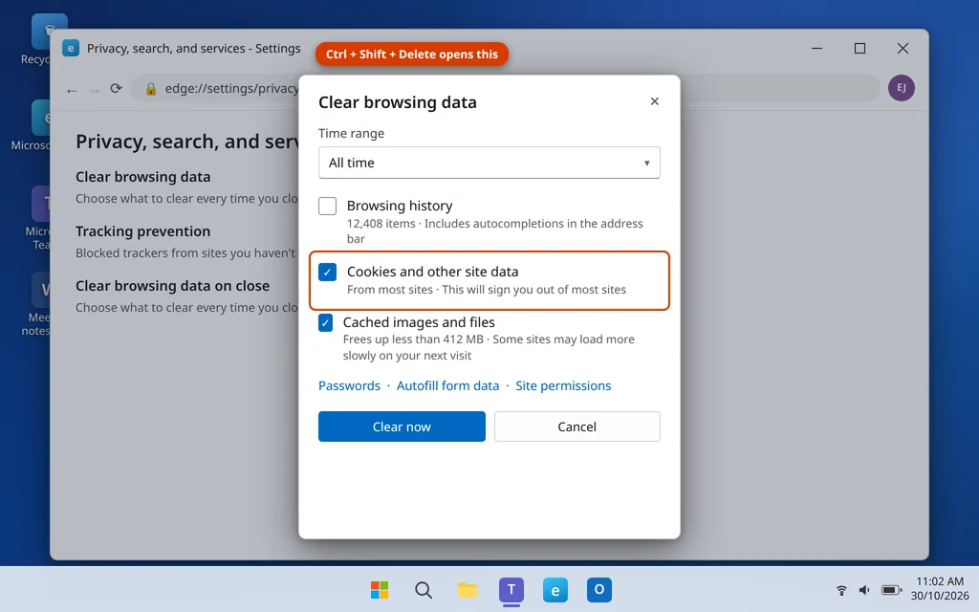This screenshot has height=612, width=979.
Task: Click the browser forward arrow
Action: (95, 89)
